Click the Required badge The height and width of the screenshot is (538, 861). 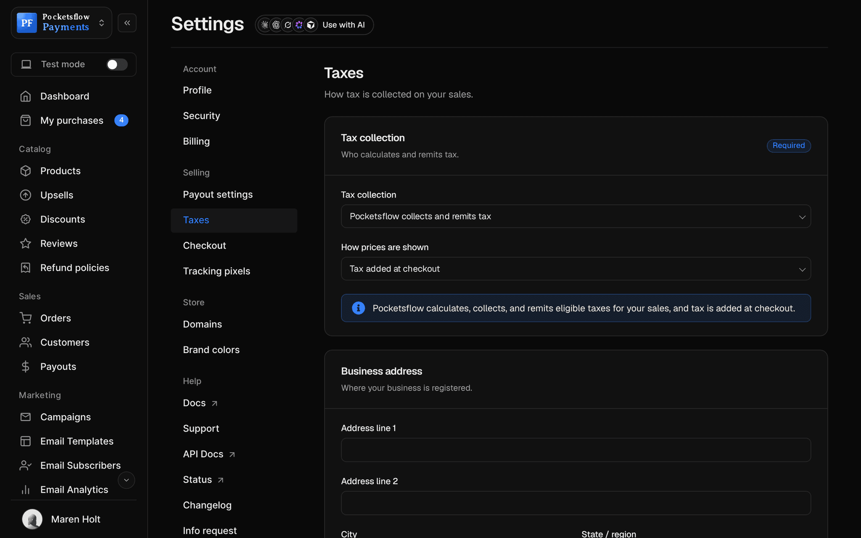coord(789,145)
